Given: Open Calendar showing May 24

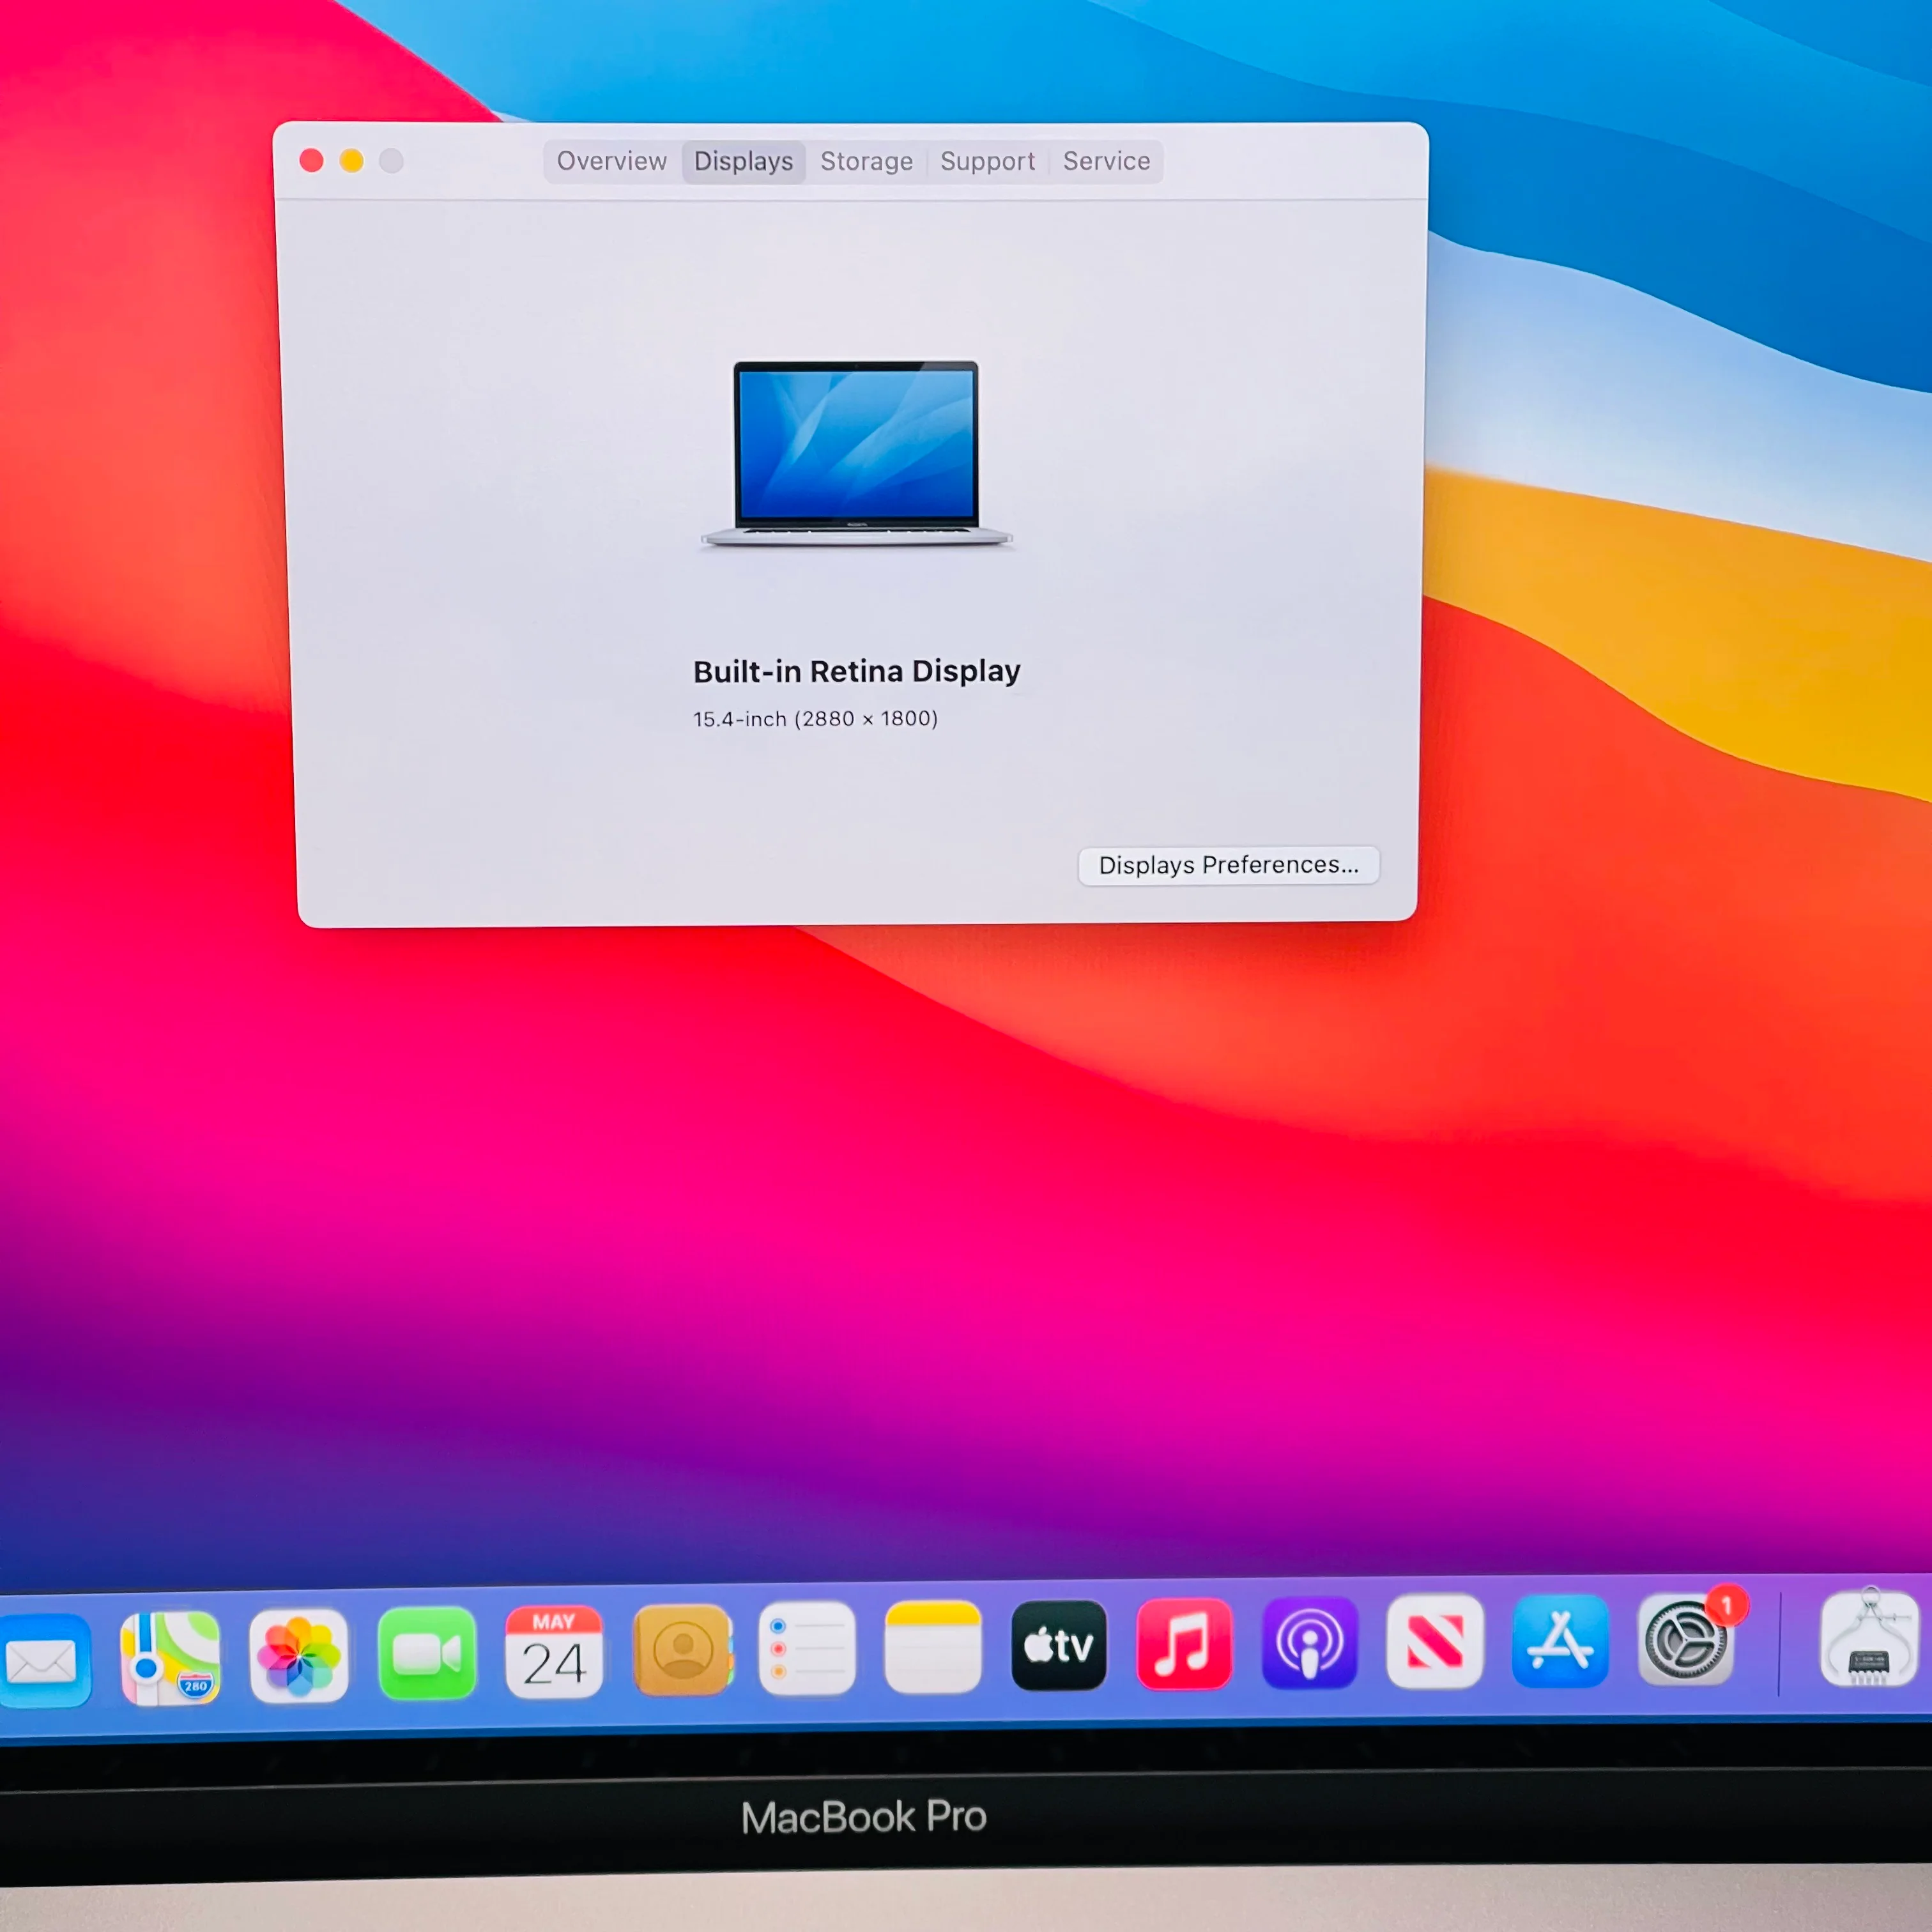Looking at the screenshot, I should 554,1651.
